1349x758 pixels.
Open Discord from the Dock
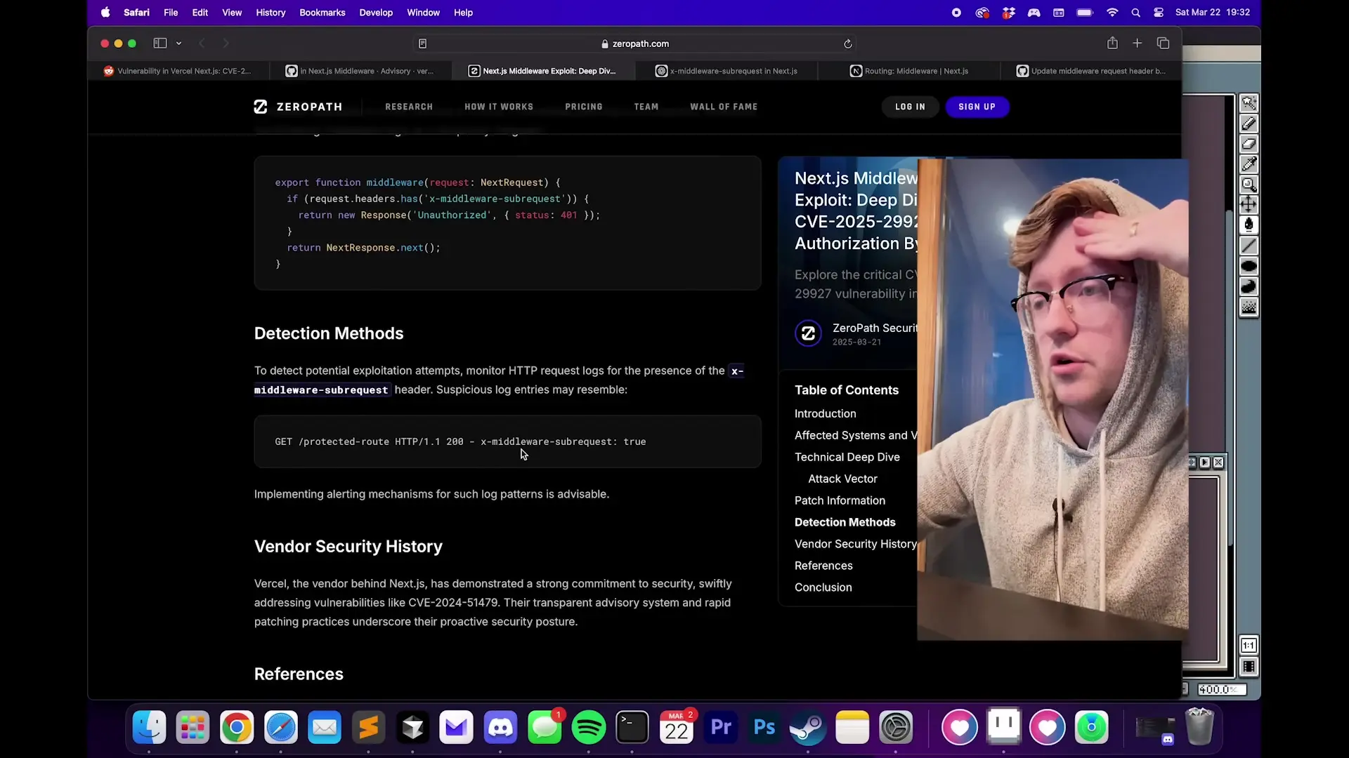point(500,727)
